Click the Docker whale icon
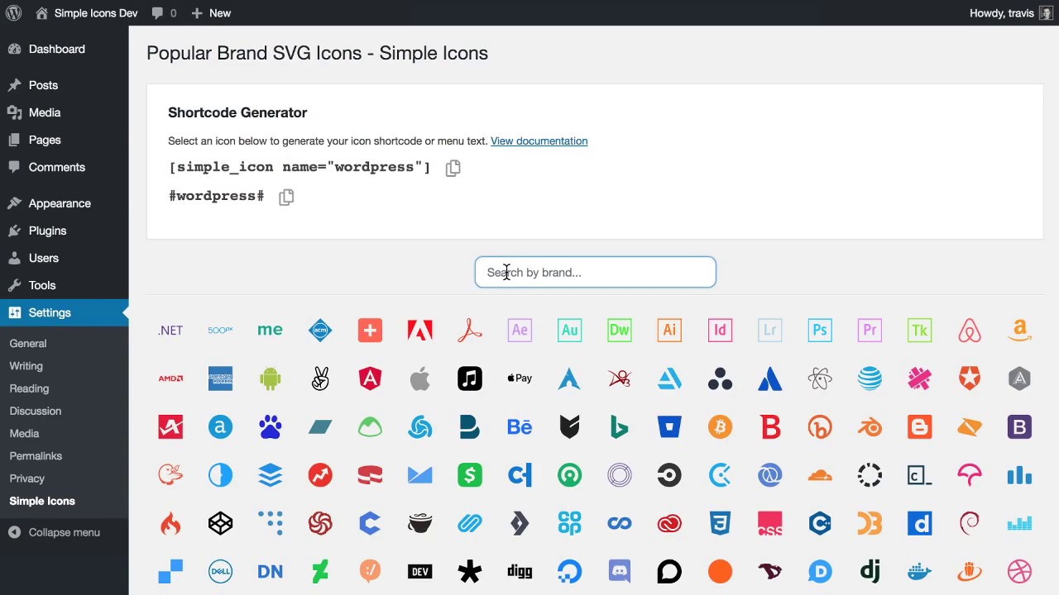 click(x=918, y=571)
